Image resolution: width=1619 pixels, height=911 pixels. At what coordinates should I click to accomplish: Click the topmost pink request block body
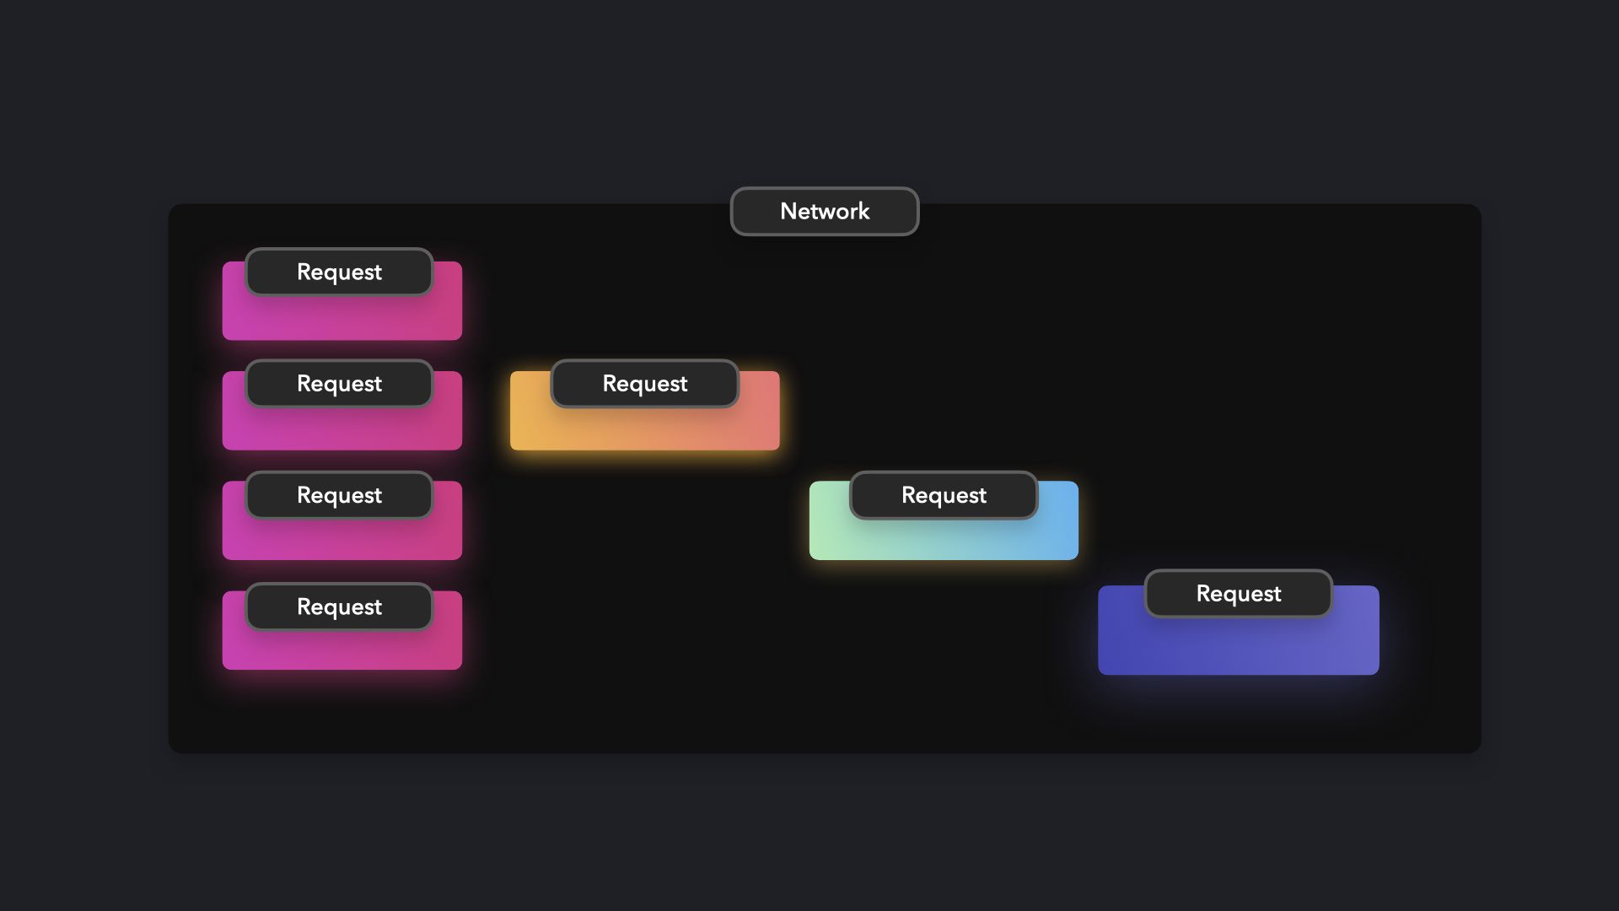342,319
